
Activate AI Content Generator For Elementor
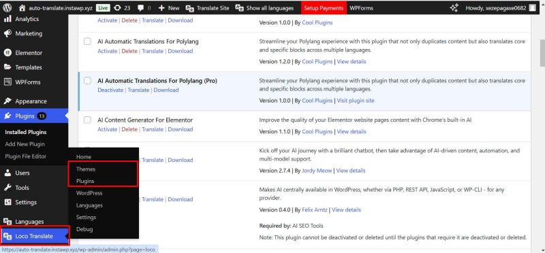point(108,129)
